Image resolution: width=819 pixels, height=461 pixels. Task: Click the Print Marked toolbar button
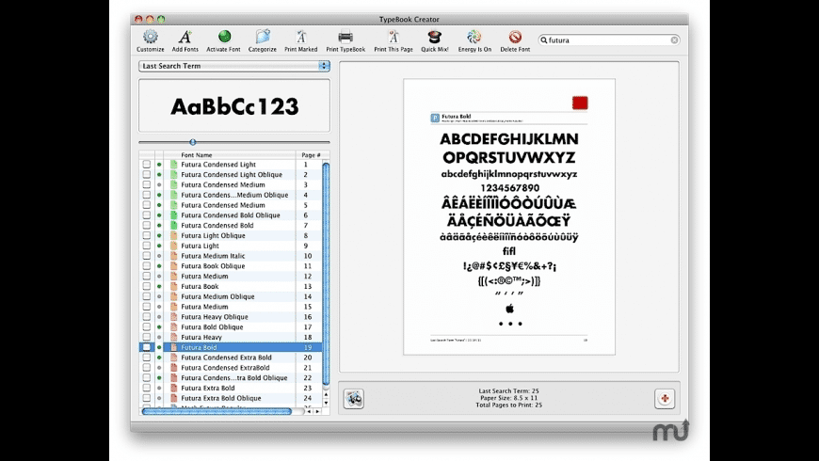[x=301, y=38]
